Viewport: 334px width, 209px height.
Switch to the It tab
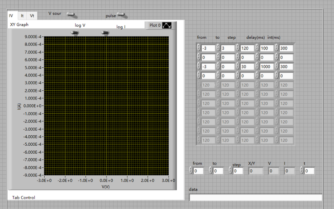tap(22, 15)
